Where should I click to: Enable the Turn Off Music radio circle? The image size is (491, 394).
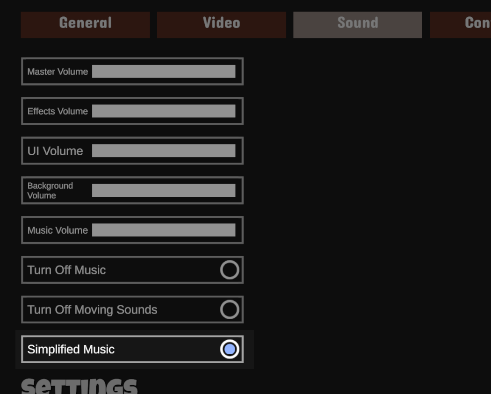click(x=230, y=270)
